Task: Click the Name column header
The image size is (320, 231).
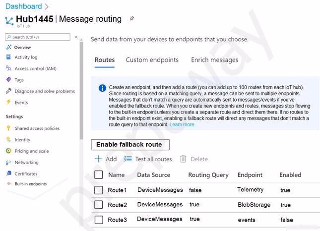Action: click(116, 174)
